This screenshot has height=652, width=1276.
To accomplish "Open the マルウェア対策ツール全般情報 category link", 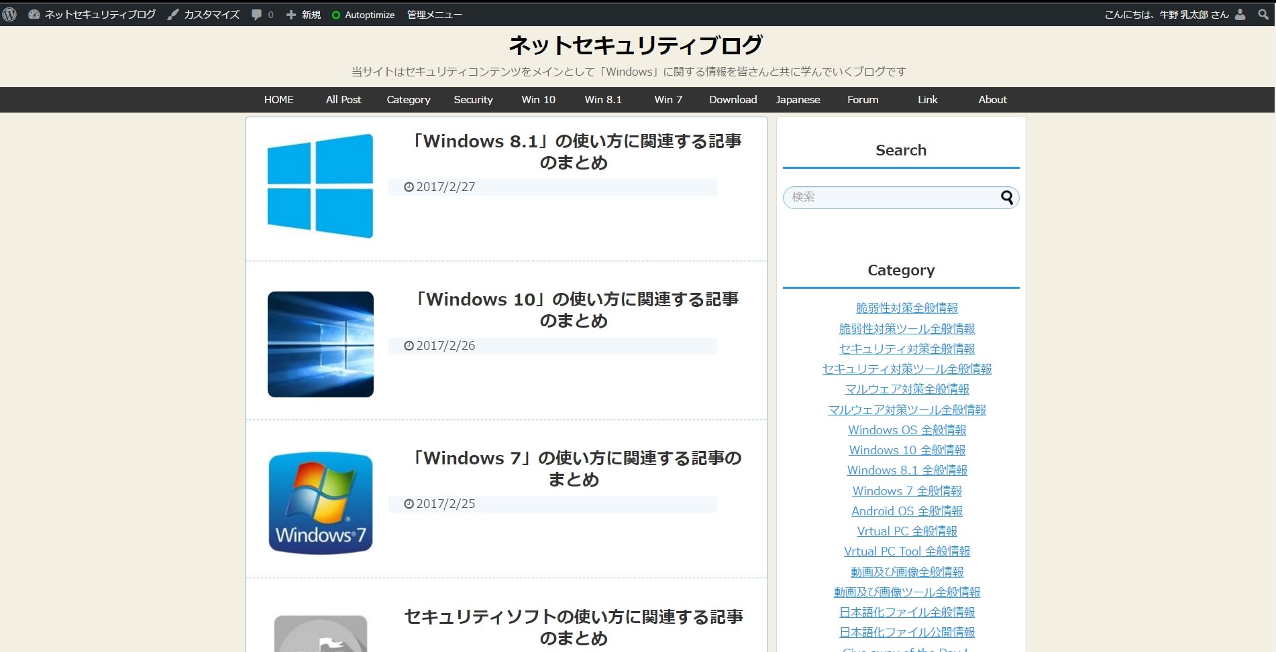I will point(907,409).
